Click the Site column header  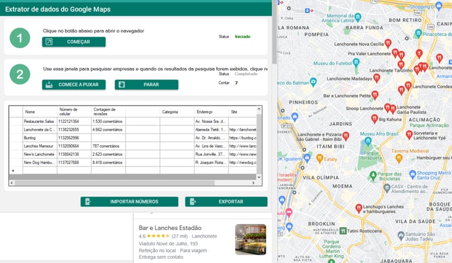242,112
